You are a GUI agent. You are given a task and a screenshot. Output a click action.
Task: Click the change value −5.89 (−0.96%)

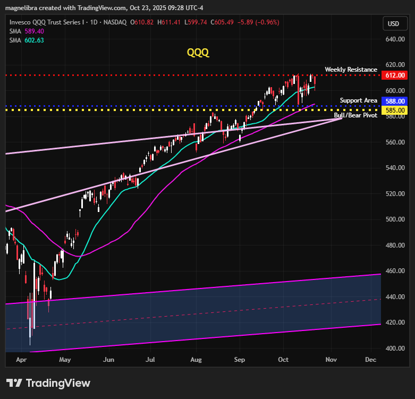pos(258,22)
